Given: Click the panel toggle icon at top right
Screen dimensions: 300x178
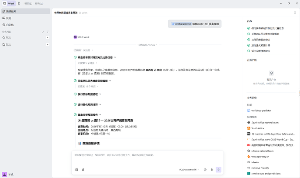Looking at the screenshot, I should tap(295, 13).
